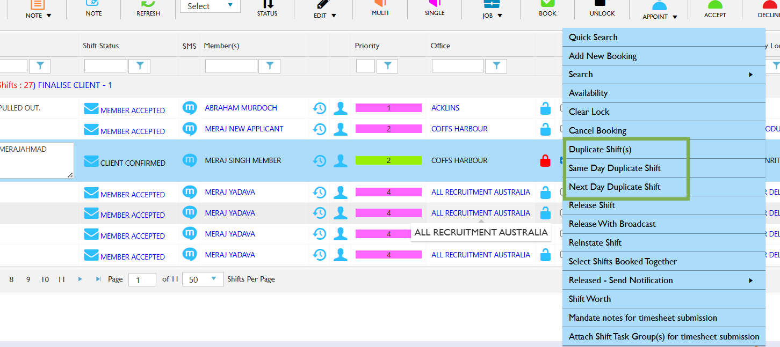Expand the Appoint dropdown arrow
Image resolution: width=780 pixels, height=347 pixels.
click(675, 17)
